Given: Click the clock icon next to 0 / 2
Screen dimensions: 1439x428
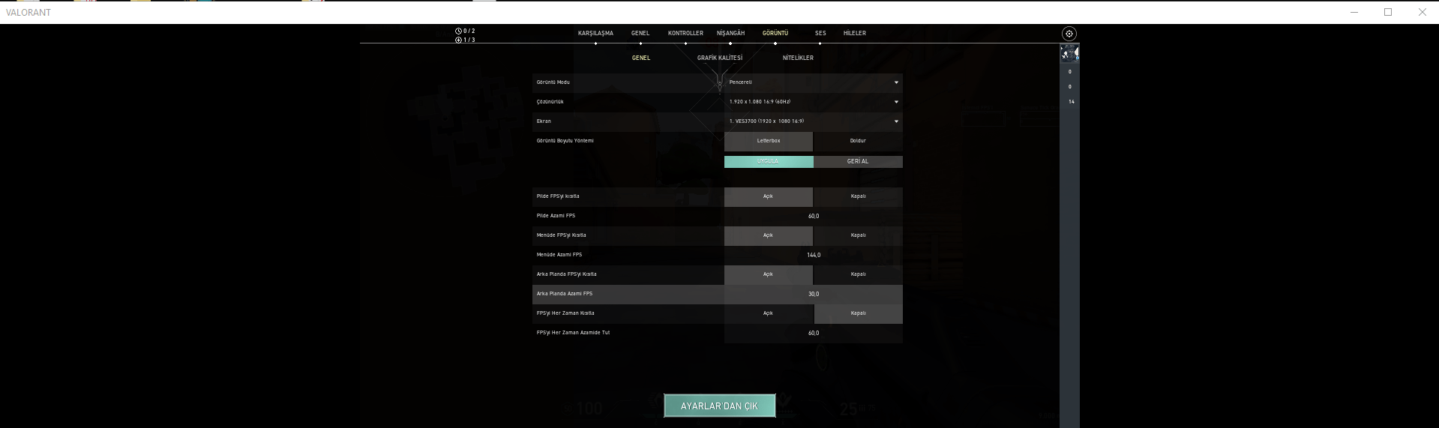Looking at the screenshot, I should coord(458,31).
